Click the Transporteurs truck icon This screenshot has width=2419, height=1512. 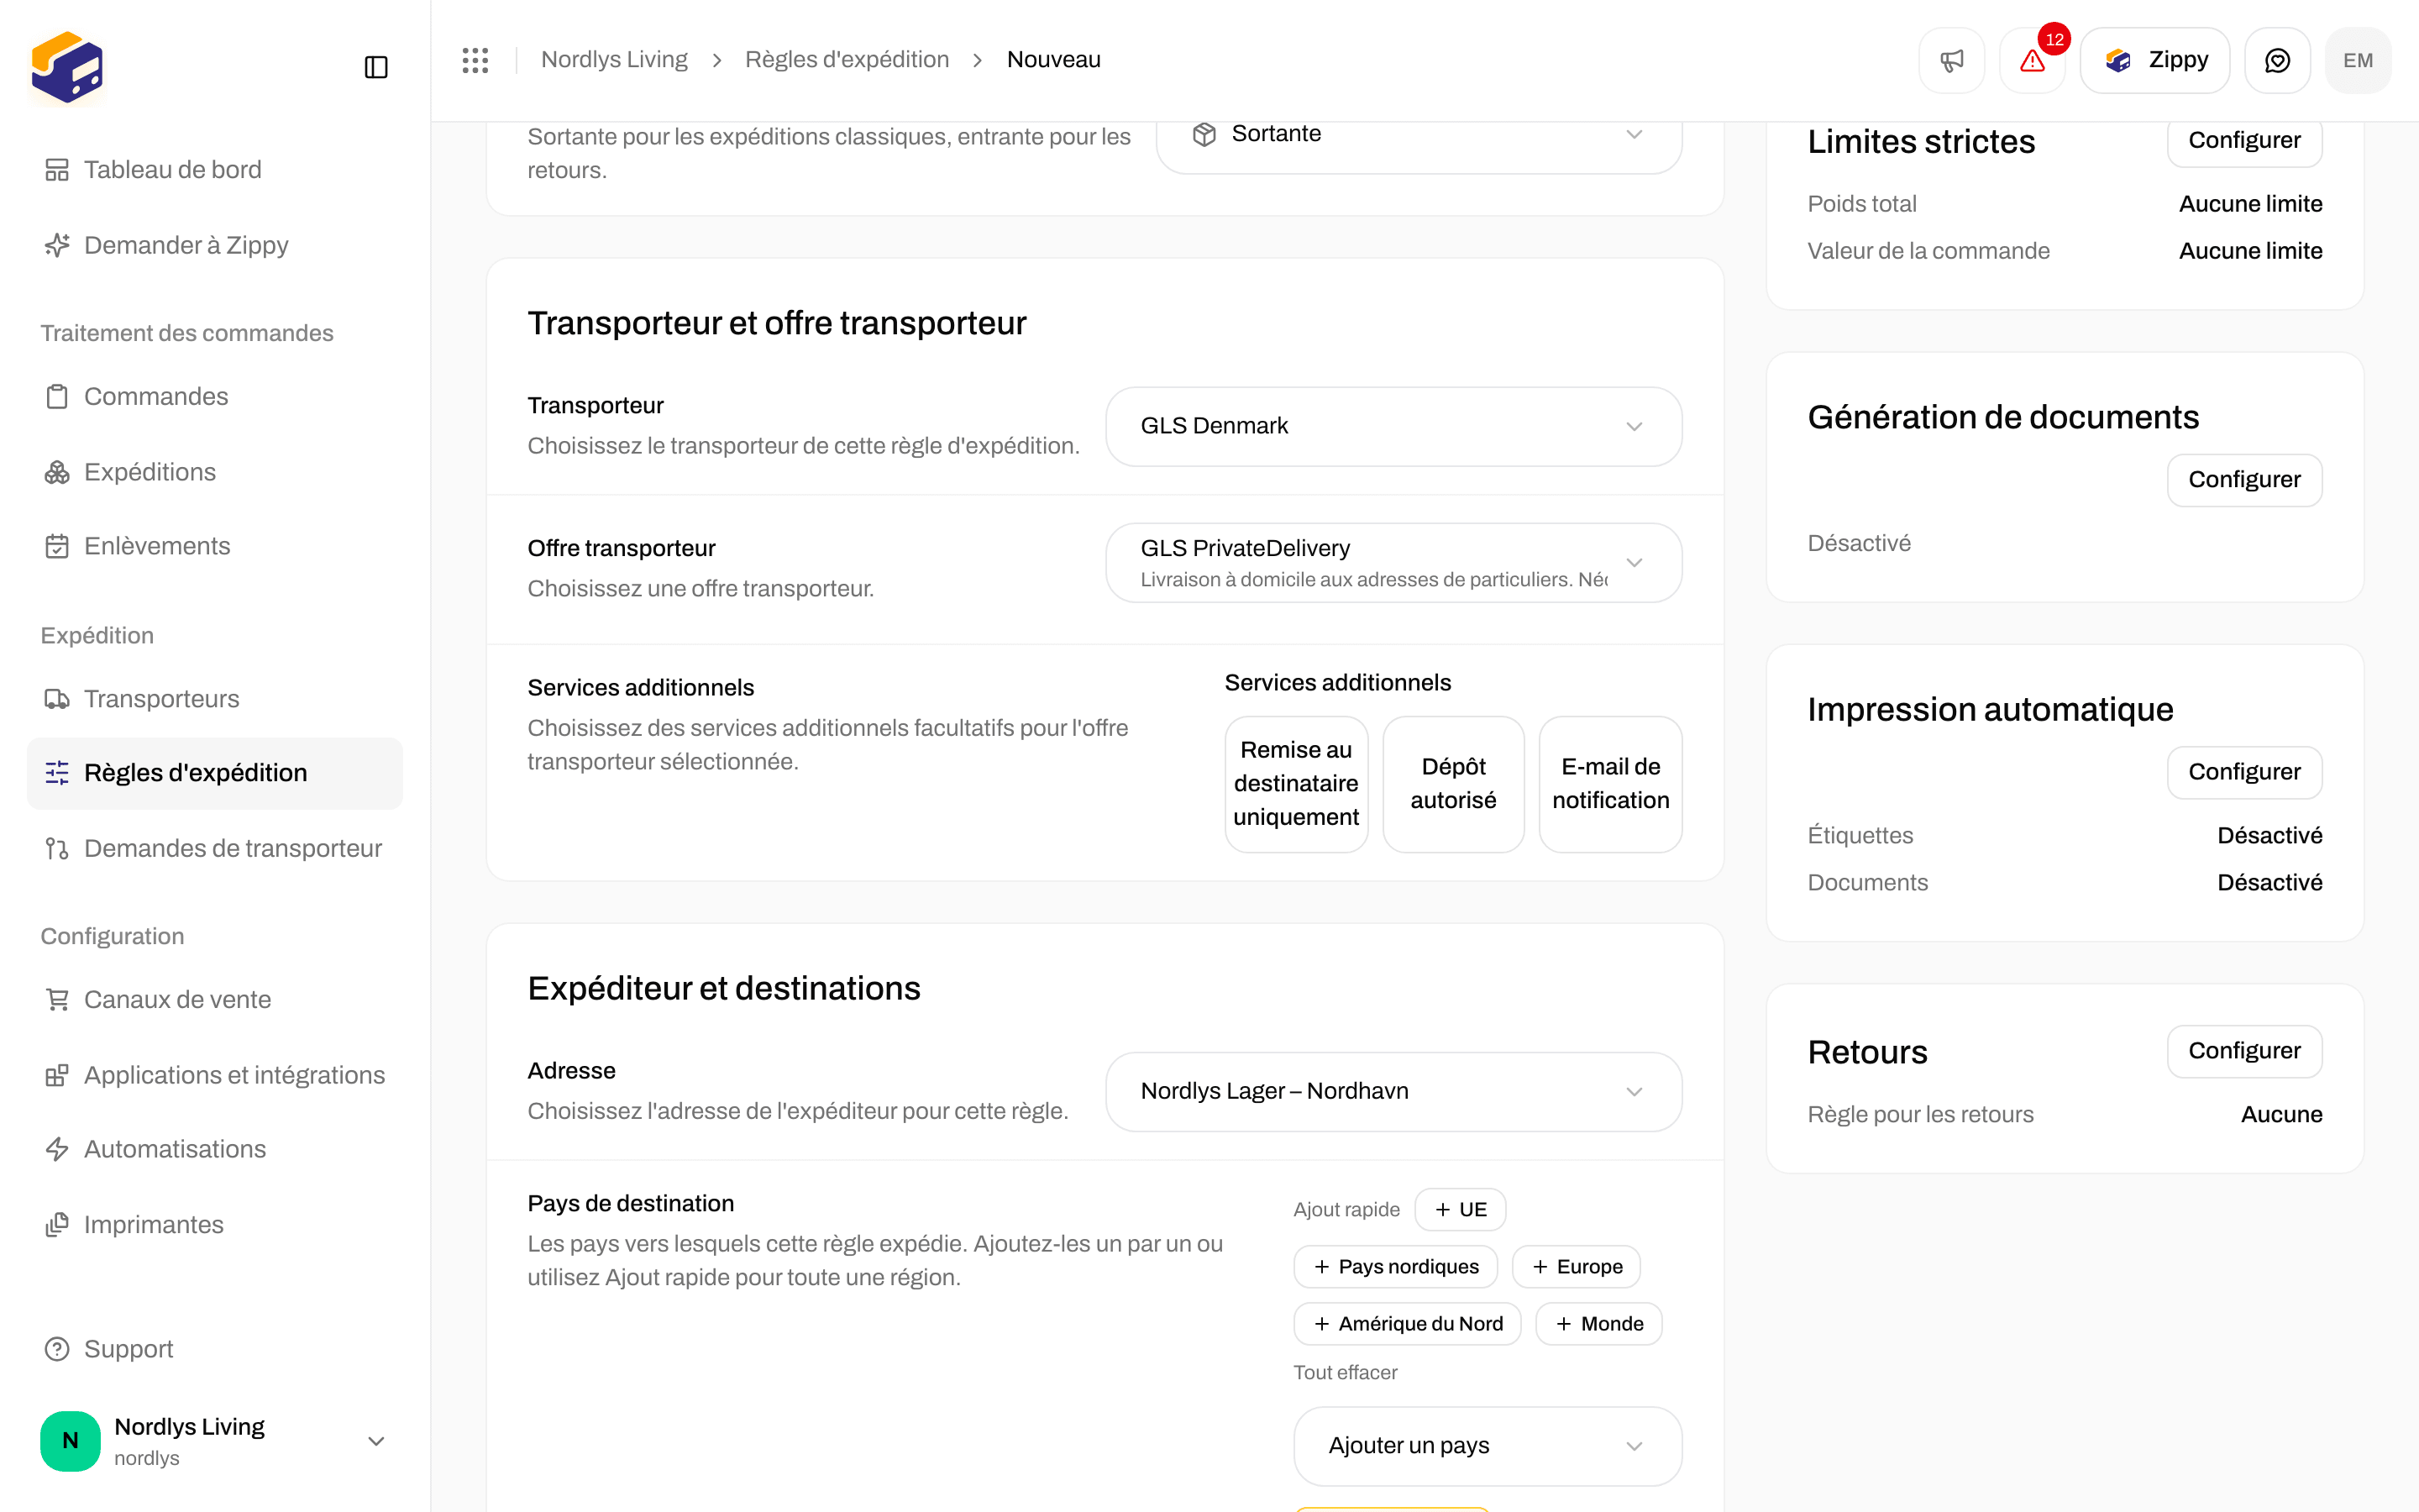pos(57,699)
